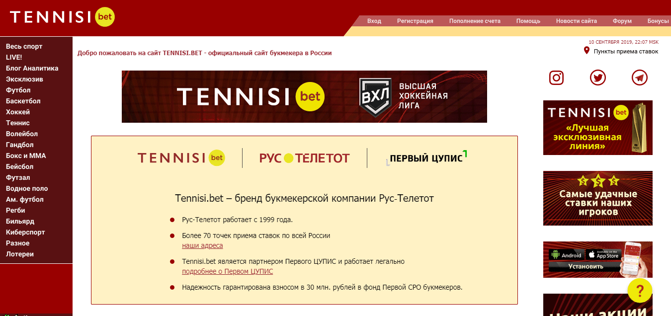Select Весь спорт in the sidebar
Screen dimensions: 671x316
click(24, 46)
